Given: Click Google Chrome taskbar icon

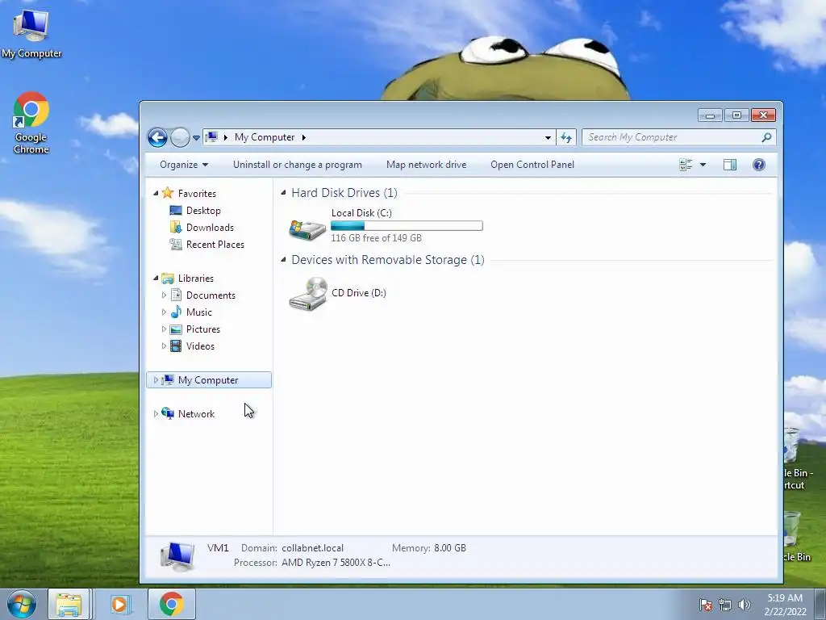Looking at the screenshot, I should pos(171,604).
